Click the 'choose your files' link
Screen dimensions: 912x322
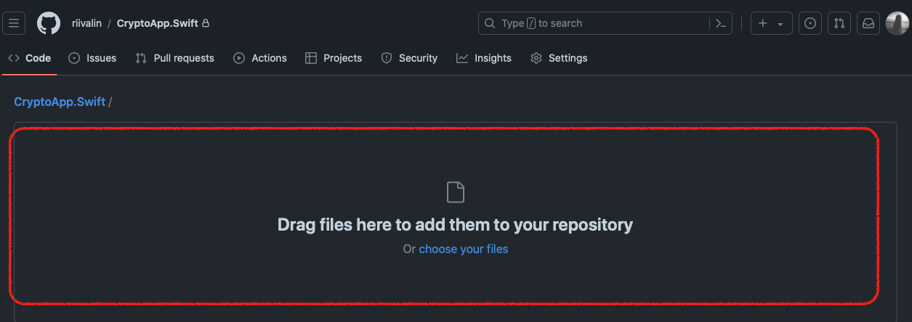(464, 249)
